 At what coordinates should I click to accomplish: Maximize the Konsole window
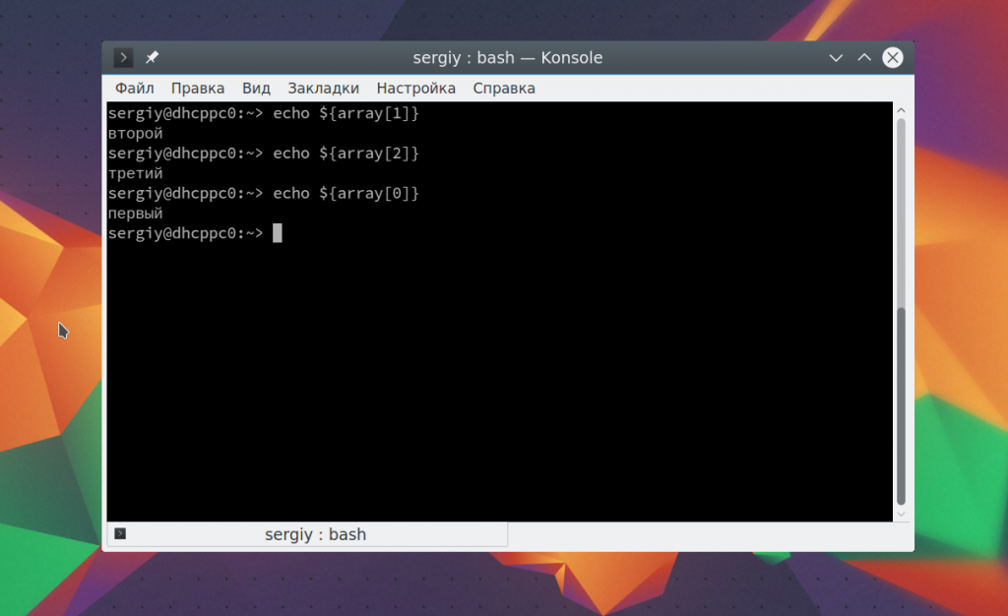point(864,58)
